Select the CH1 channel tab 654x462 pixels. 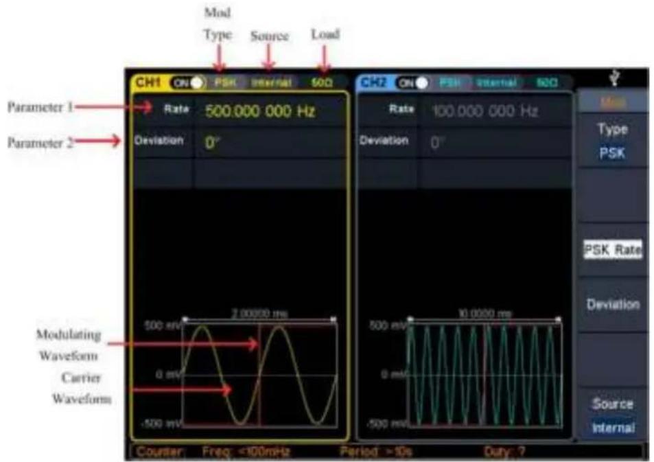(149, 82)
